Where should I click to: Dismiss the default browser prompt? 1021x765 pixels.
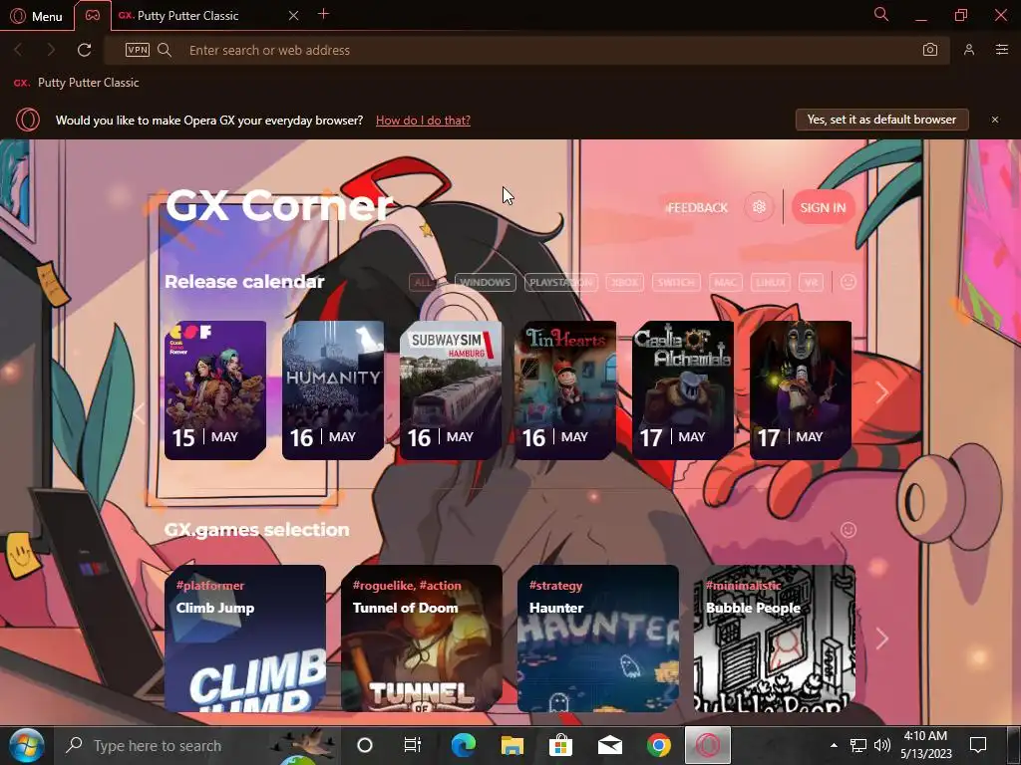pyautogui.click(x=995, y=120)
